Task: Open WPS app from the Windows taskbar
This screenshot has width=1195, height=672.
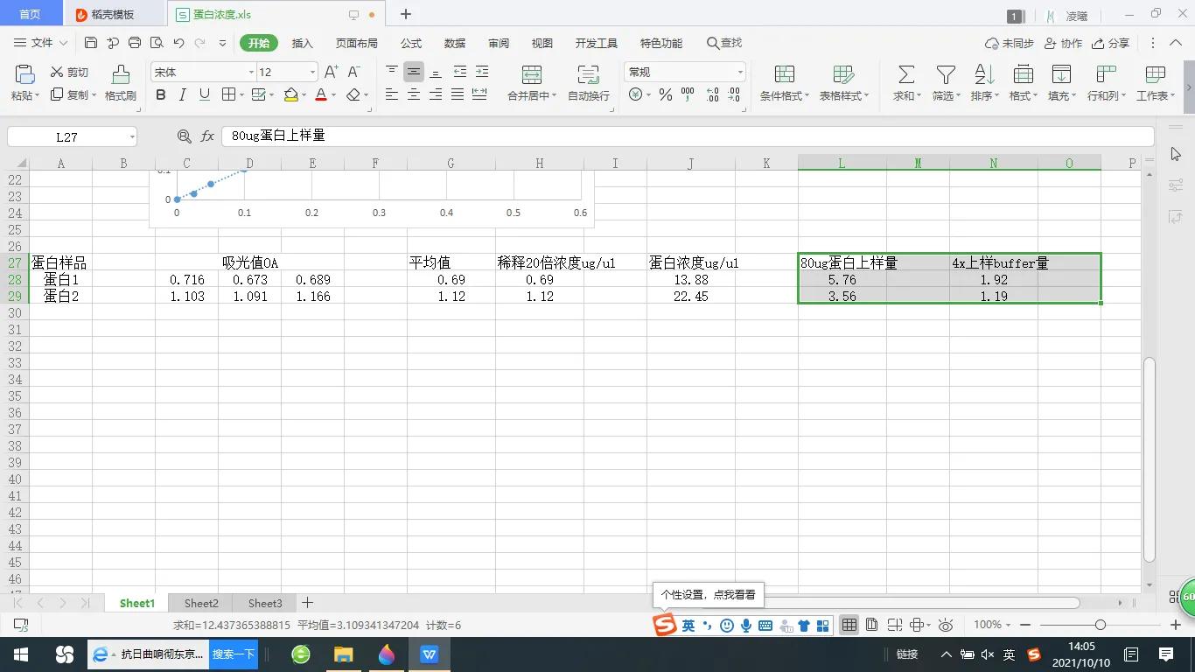Action: point(429,654)
